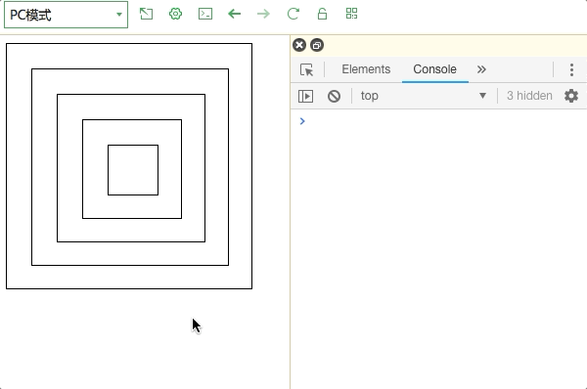
Task: Close the DevTools panel with X
Action: pos(299,45)
